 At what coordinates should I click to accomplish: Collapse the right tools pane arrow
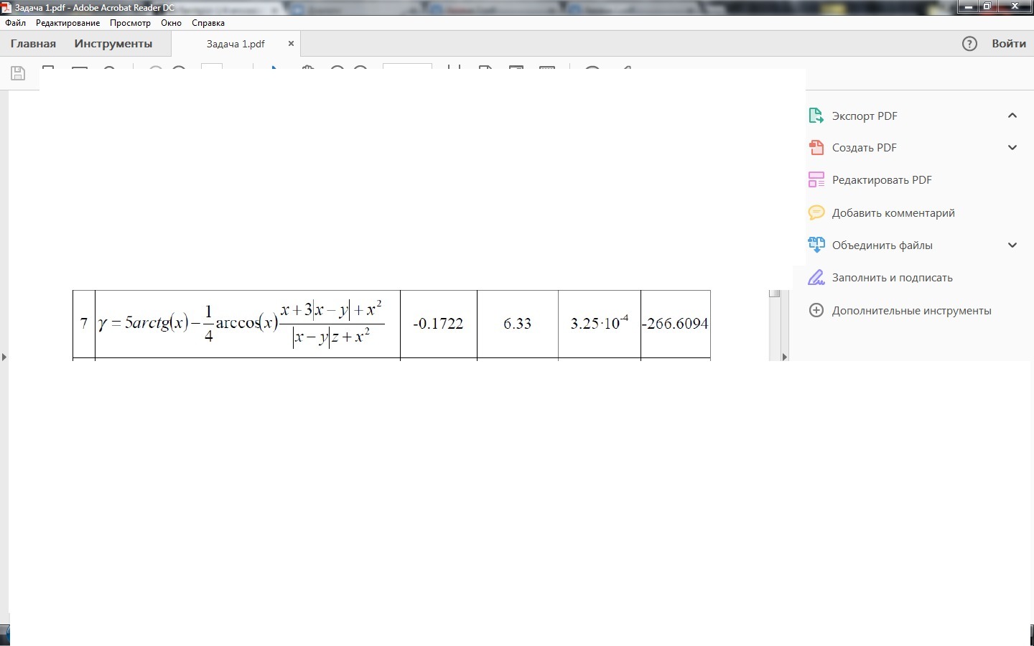pos(784,357)
